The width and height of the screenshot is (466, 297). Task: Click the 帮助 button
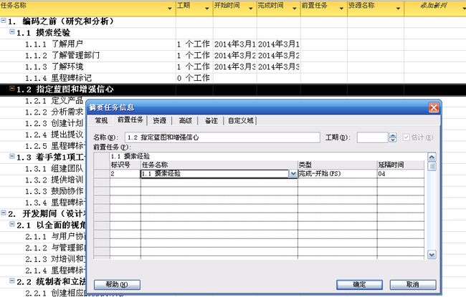[x=117, y=285]
